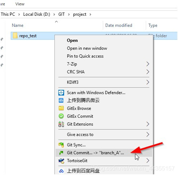Click the TortoiseGit turtle icon
Image resolution: width=178 pixels, height=175 pixels.
[x=61, y=161]
